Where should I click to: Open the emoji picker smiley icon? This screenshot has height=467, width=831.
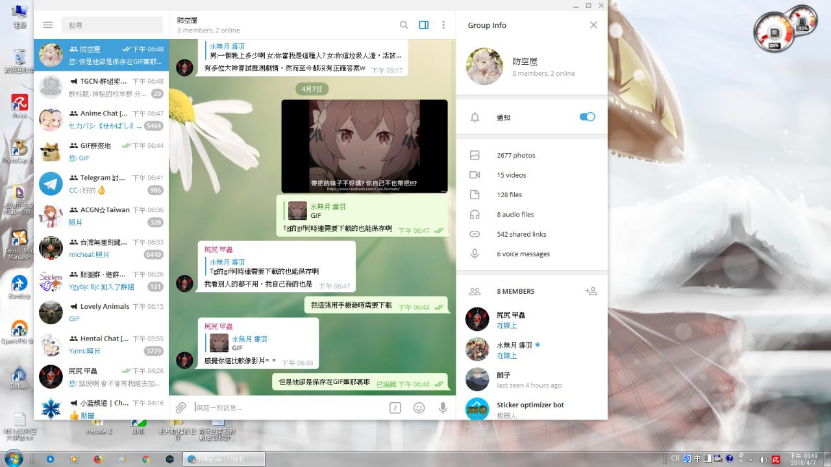(x=419, y=407)
